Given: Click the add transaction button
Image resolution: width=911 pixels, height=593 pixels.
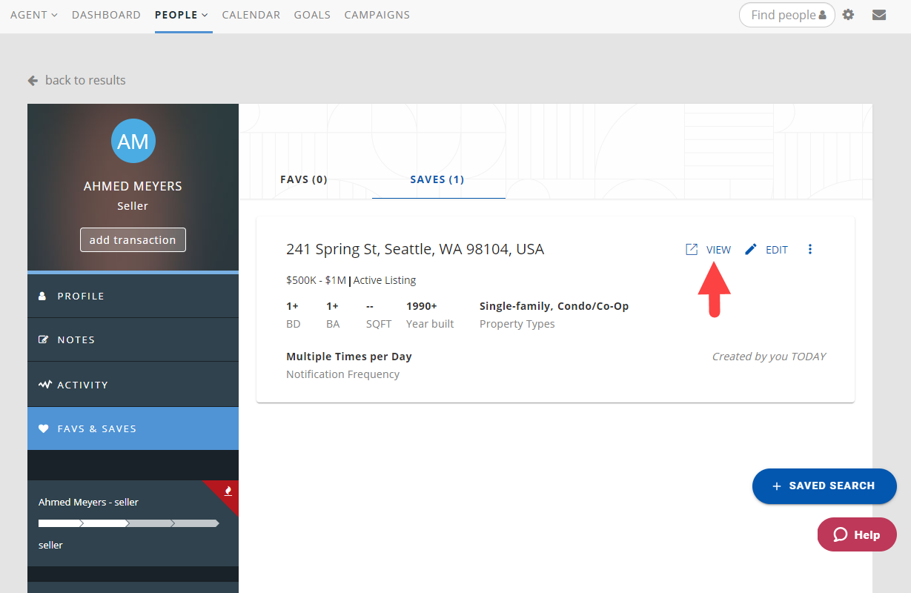Looking at the screenshot, I should click(133, 240).
